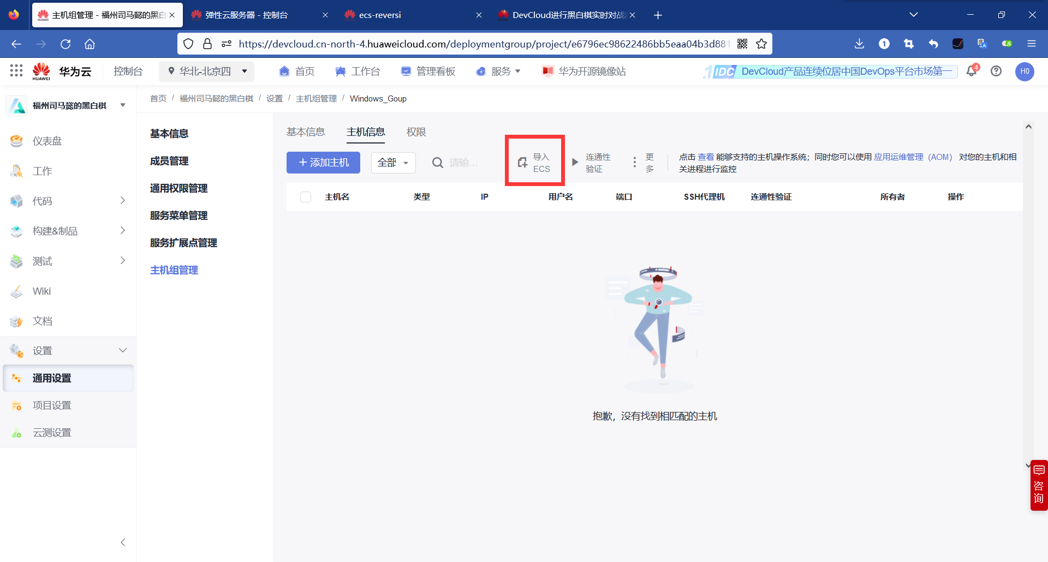Viewport: 1048px width, 562px height.
Task: Start 连通性验证 via its play icon
Action: click(575, 162)
